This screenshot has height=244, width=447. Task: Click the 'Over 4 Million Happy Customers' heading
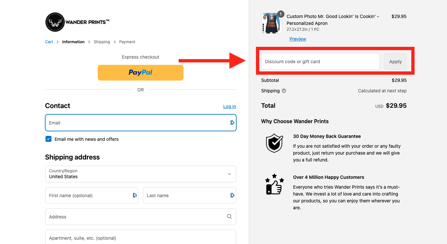tap(329, 177)
